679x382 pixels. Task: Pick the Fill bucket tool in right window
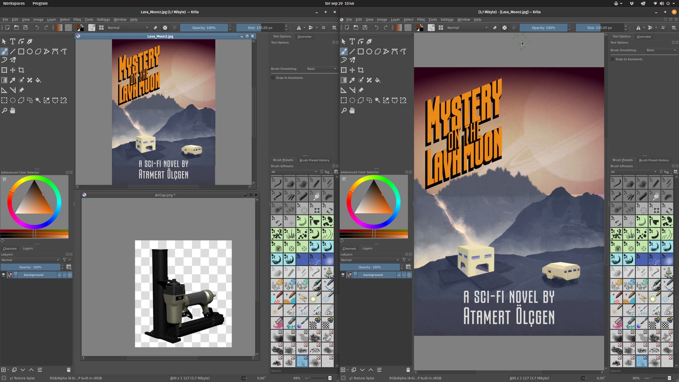coord(378,80)
